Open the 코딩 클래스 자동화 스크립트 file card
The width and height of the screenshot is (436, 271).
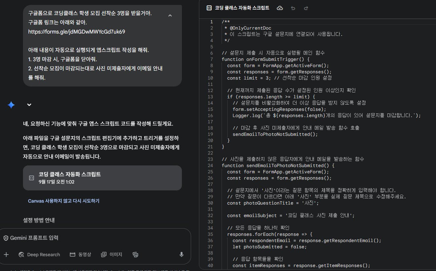tap(102, 178)
